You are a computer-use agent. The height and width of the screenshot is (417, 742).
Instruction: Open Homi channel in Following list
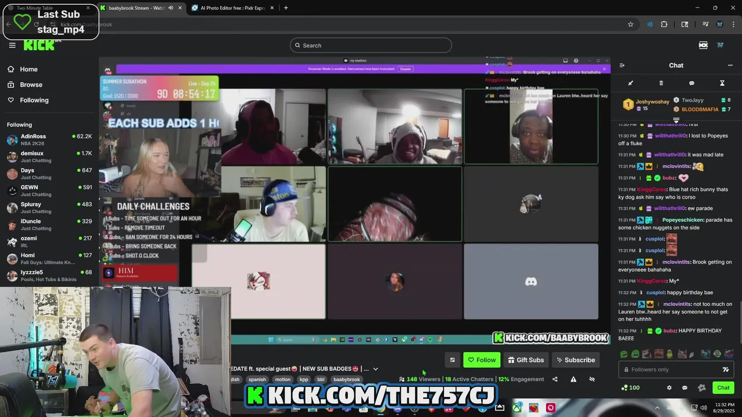click(49, 258)
